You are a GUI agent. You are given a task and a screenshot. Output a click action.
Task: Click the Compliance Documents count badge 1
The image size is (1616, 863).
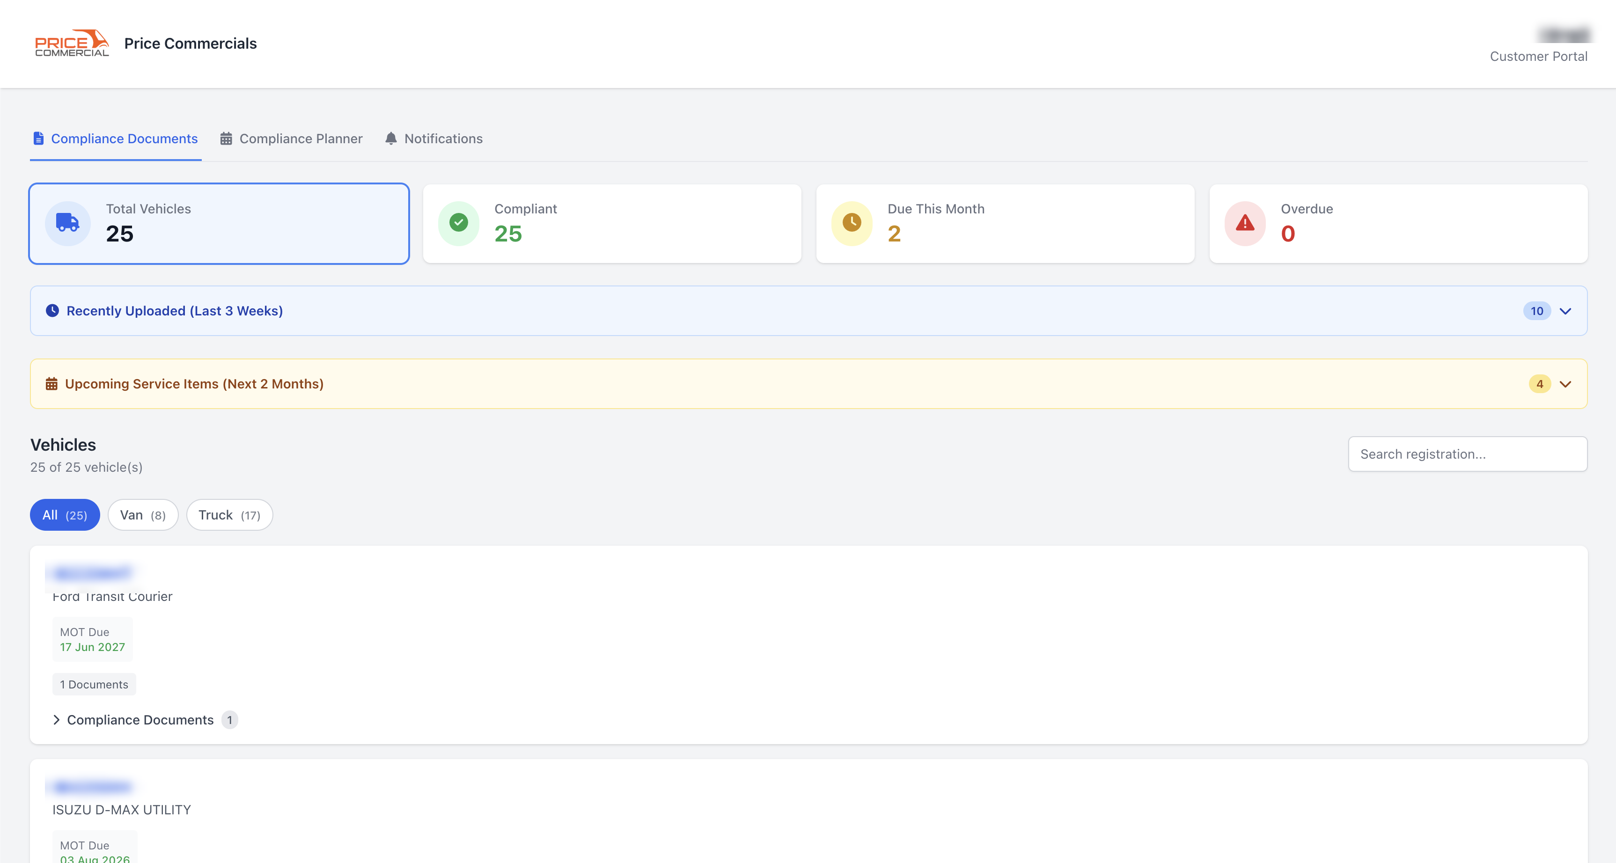point(229,720)
